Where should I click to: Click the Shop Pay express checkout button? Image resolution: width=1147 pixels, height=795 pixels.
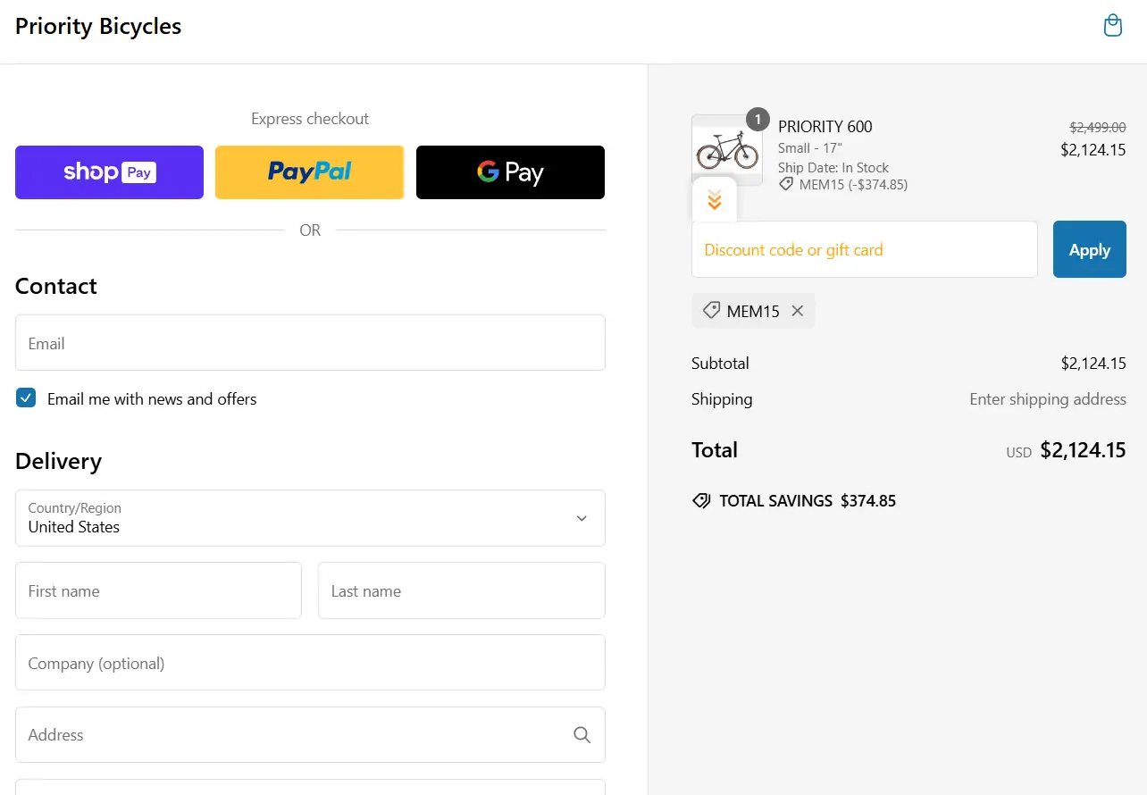(109, 172)
